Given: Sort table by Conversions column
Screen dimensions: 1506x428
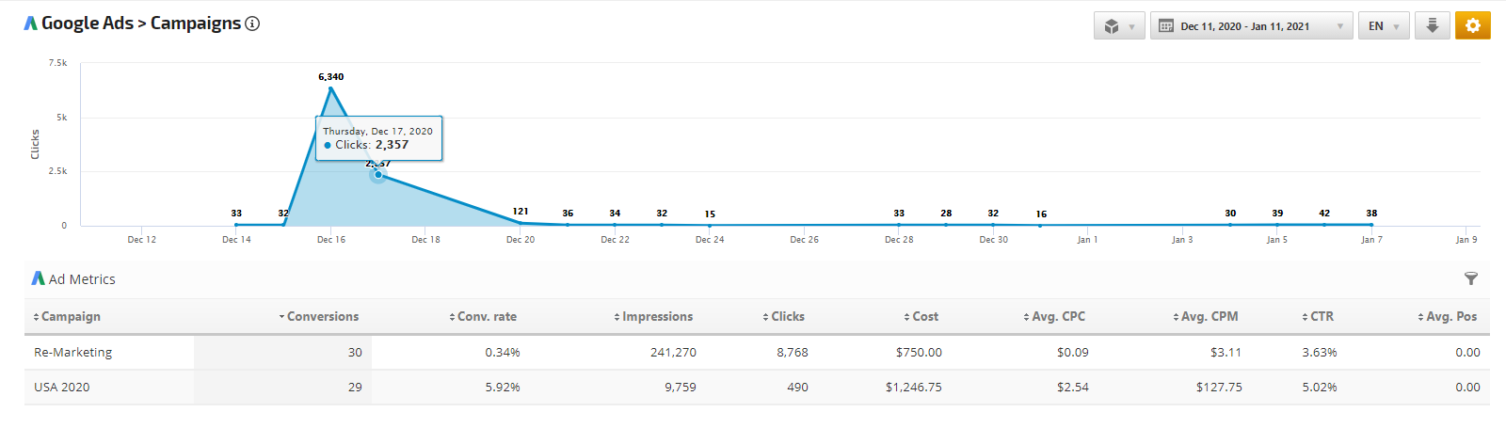Looking at the screenshot, I should click(322, 317).
